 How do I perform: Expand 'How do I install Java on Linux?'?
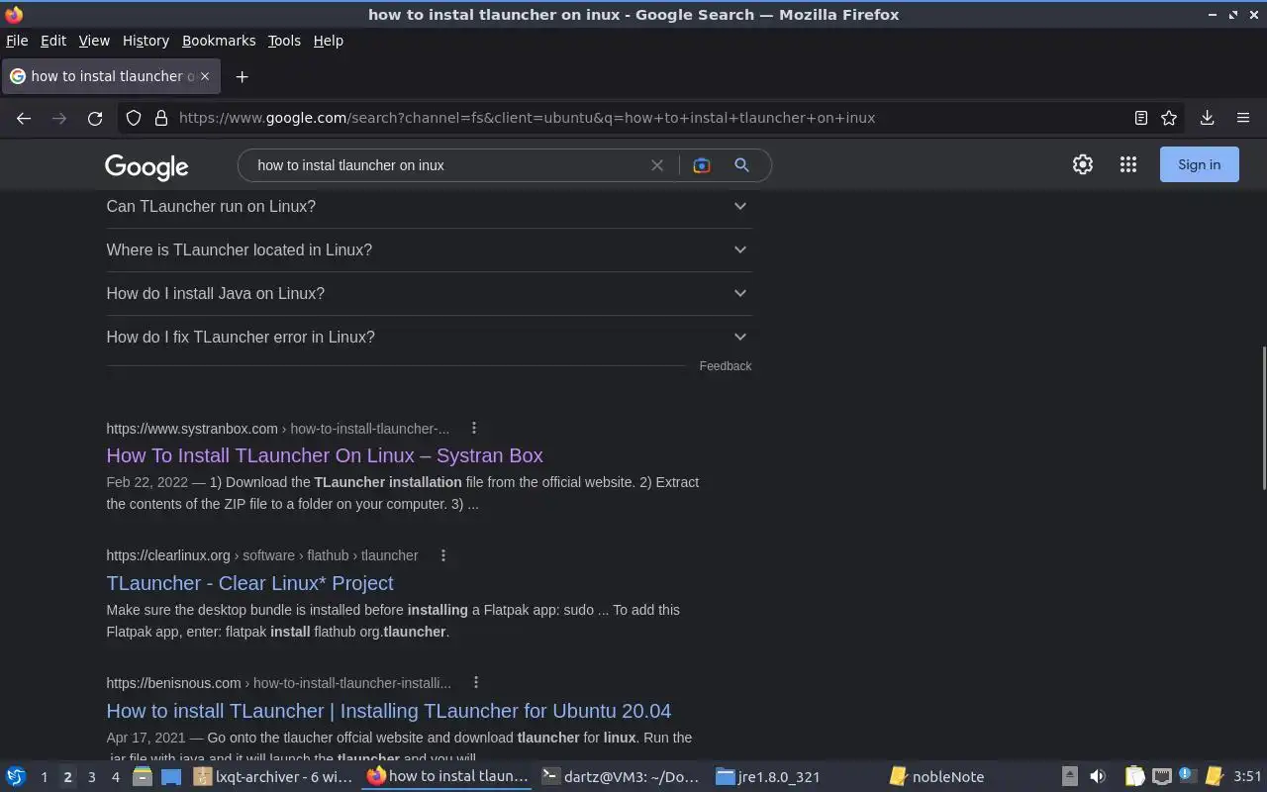click(429, 293)
